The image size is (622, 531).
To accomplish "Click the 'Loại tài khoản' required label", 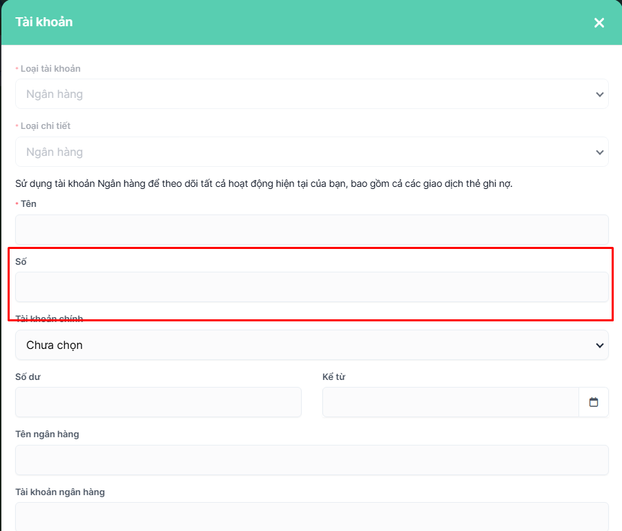I will (50, 68).
